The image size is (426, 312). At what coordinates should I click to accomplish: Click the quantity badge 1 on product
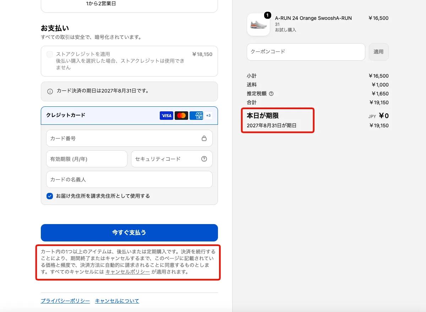[x=267, y=15]
